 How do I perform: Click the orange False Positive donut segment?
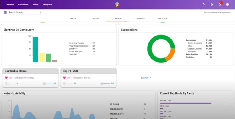point(171,55)
